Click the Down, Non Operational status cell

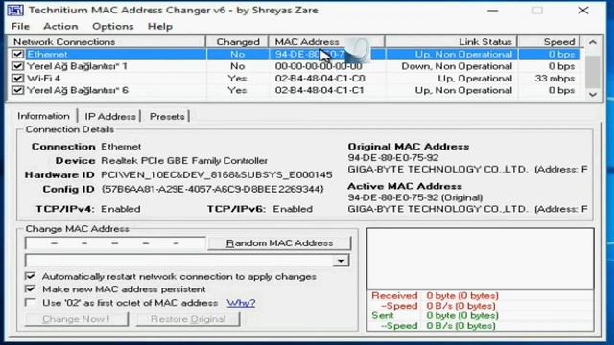457,66
